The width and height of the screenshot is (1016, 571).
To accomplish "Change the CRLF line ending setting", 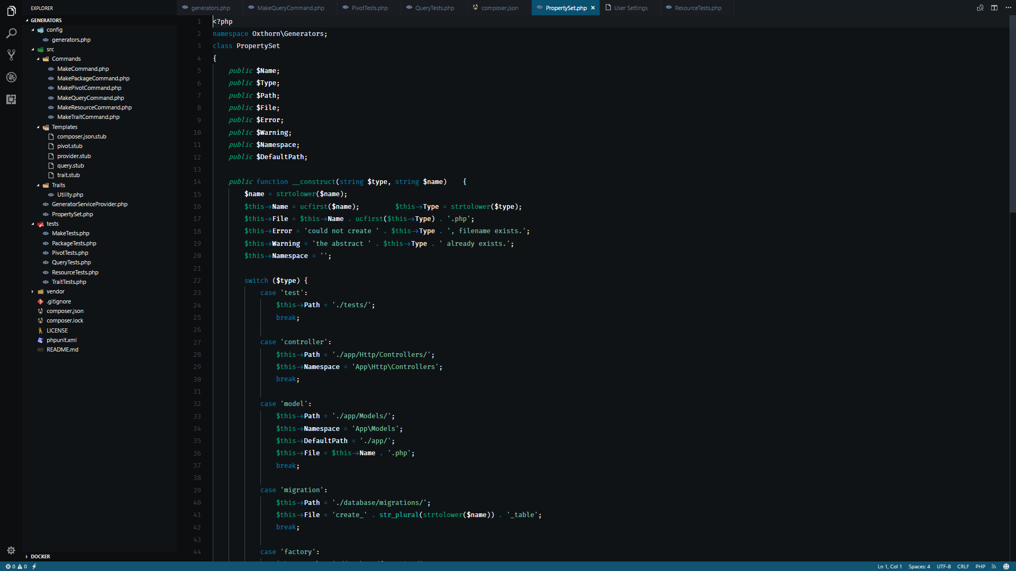I will coord(963,566).
